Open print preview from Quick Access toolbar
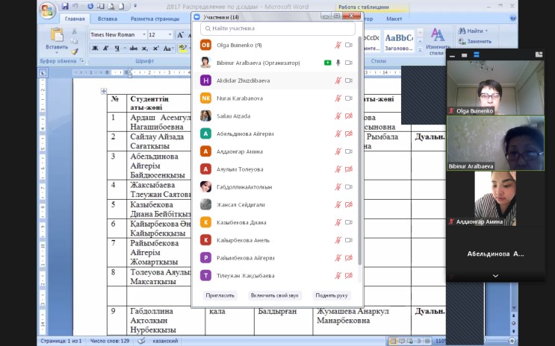 point(111,7)
